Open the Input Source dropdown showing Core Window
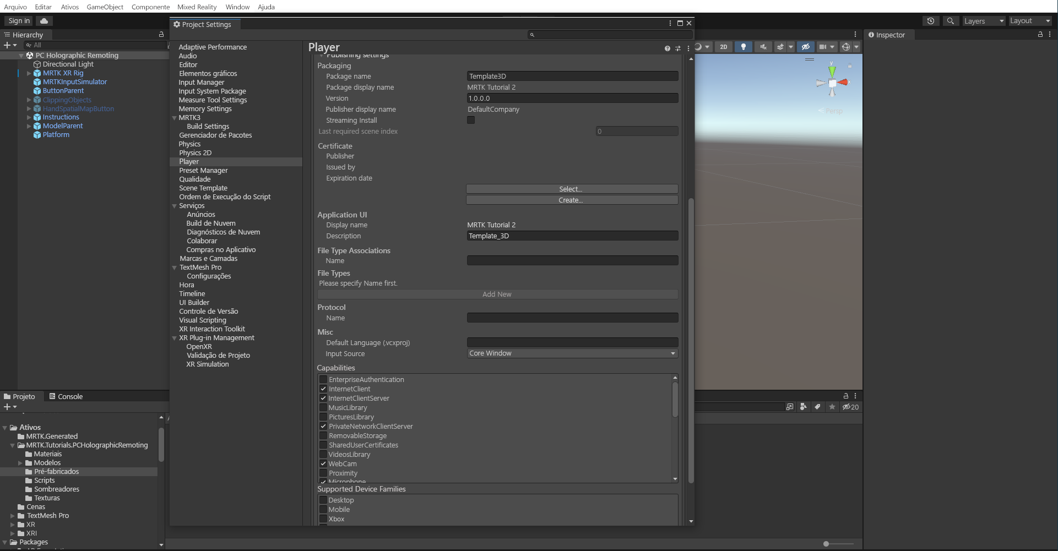1058x551 pixels. (572, 353)
